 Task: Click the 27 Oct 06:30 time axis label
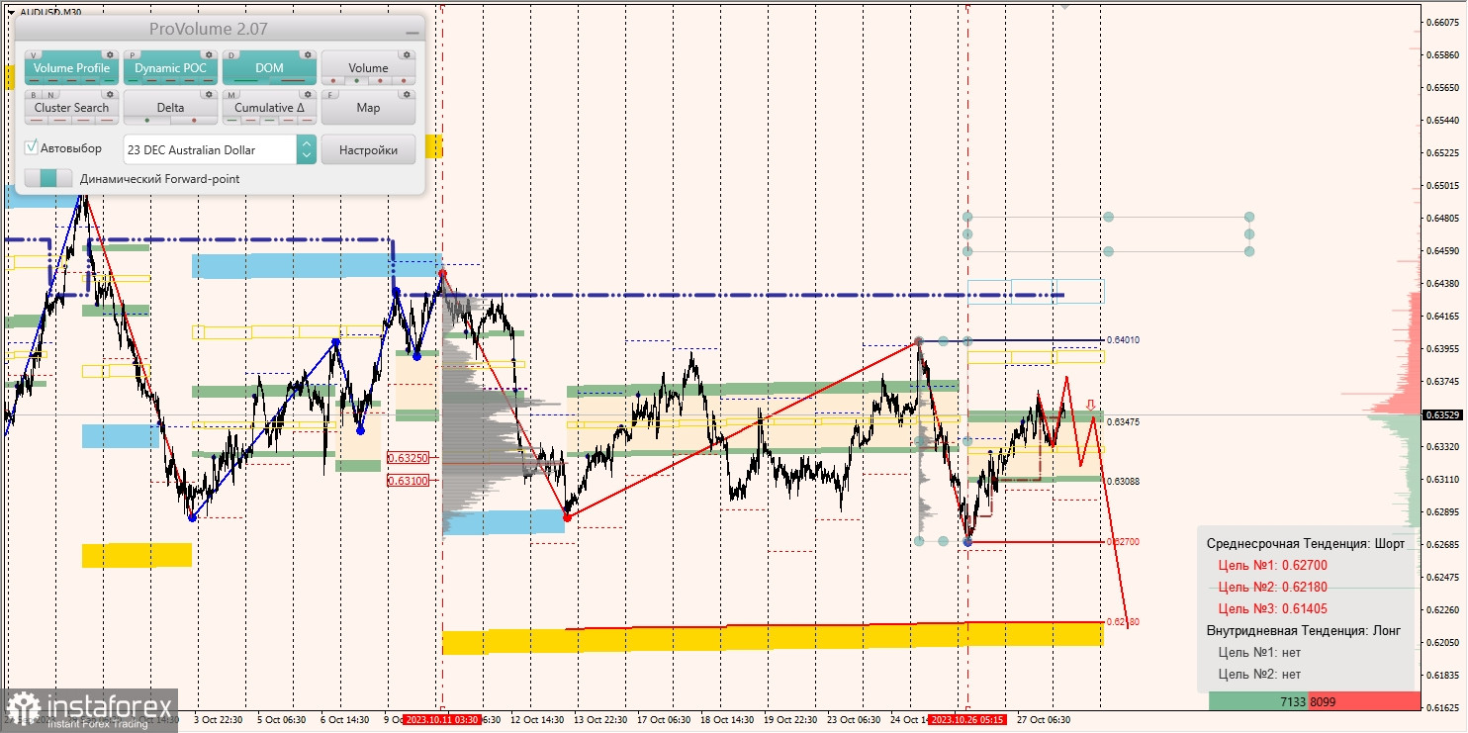click(1046, 719)
